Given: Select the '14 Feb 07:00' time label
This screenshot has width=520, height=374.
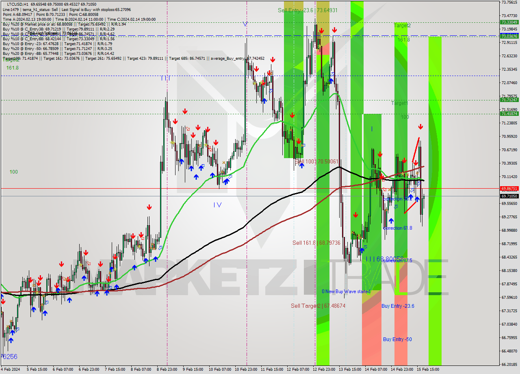Looking at the screenshot, I should (x=376, y=370).
